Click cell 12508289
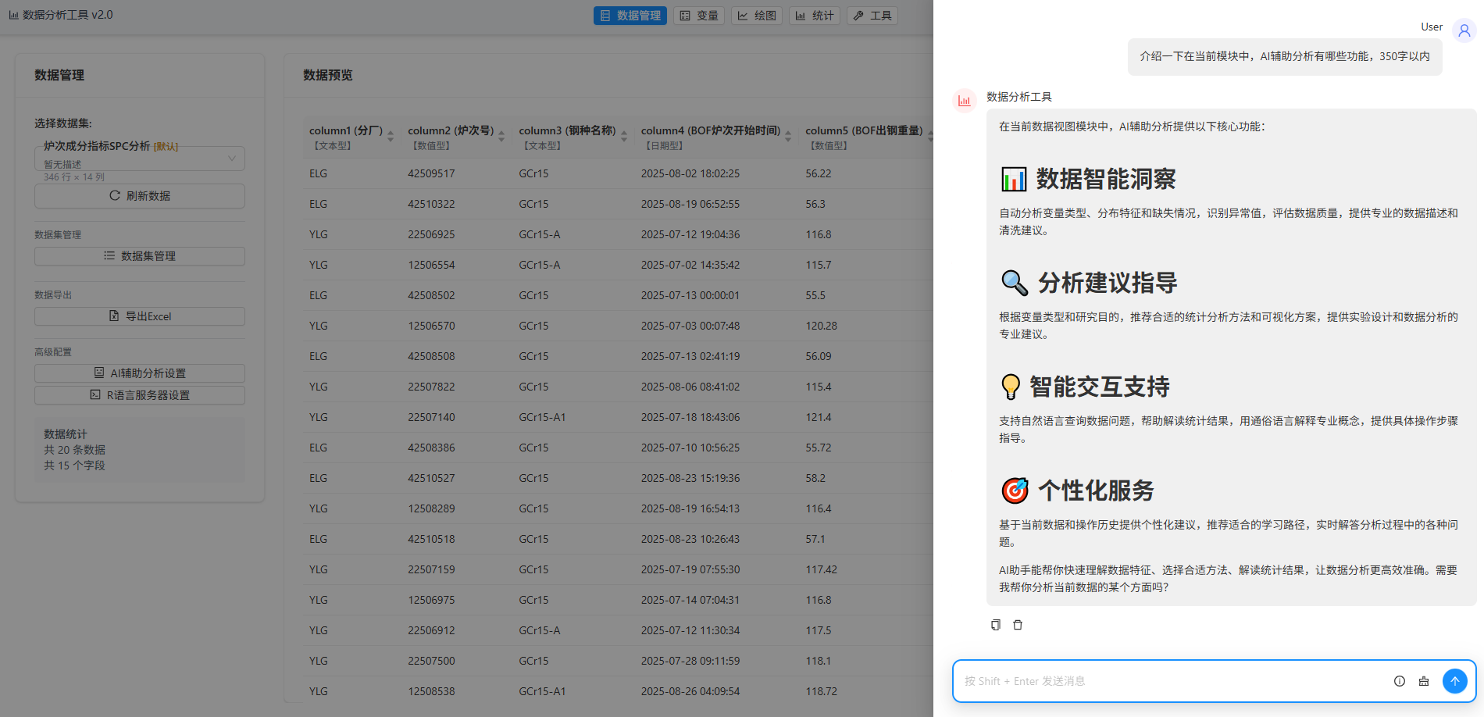The image size is (1484, 717). [x=431, y=508]
